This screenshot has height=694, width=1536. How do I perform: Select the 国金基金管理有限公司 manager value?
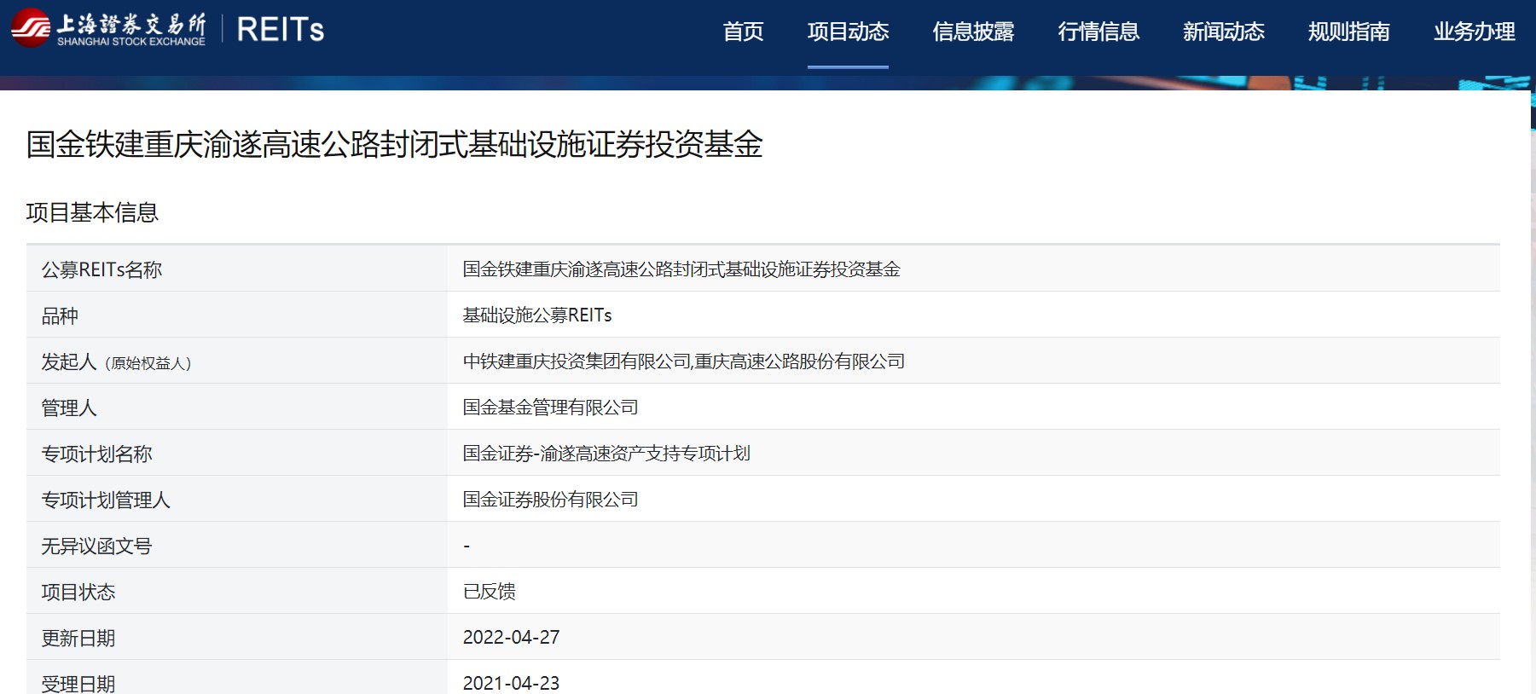coord(550,408)
